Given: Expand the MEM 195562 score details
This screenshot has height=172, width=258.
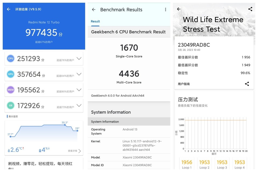Looking at the screenshot, I should (79, 90).
